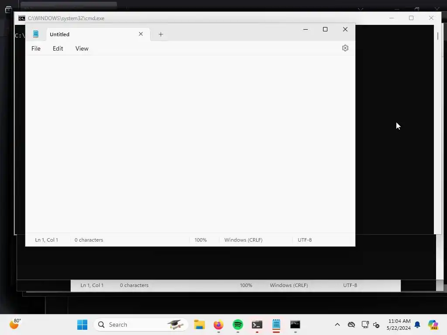Viewport: 447px width, 335px height.
Task: Open the clock showing 11:04 AM
Action: click(x=399, y=325)
